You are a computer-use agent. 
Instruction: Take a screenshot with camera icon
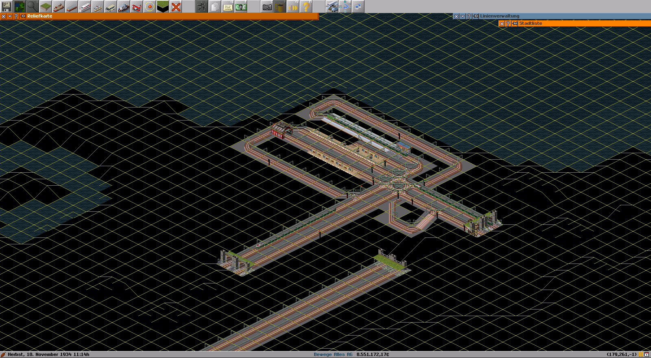click(267, 7)
